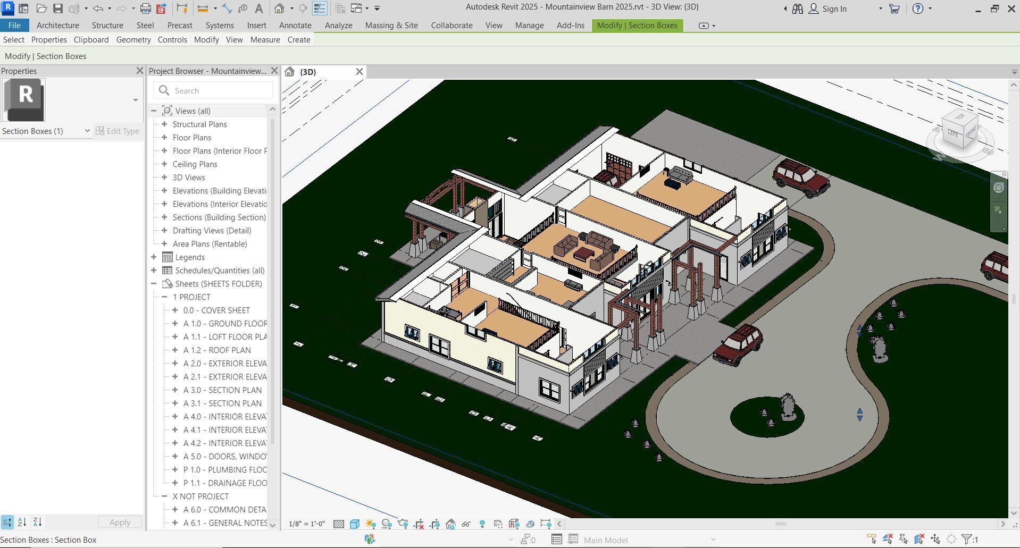The image size is (1020, 548).
Task: Click the lower section box grip arrows
Action: pyautogui.click(x=860, y=415)
